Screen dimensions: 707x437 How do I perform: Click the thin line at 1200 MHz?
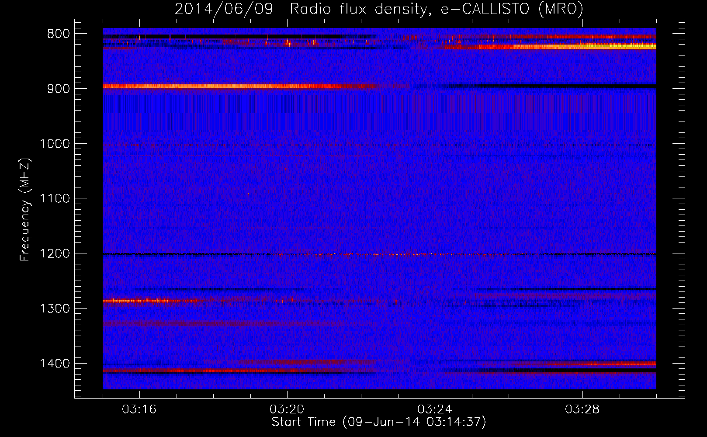(x=379, y=254)
